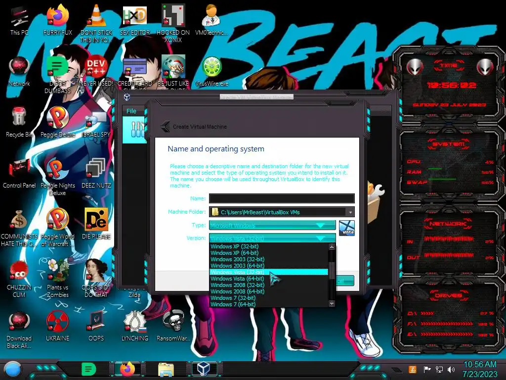Click the taskbar clock showing 10:56 AM
This screenshot has width=506, height=380.
480,369
